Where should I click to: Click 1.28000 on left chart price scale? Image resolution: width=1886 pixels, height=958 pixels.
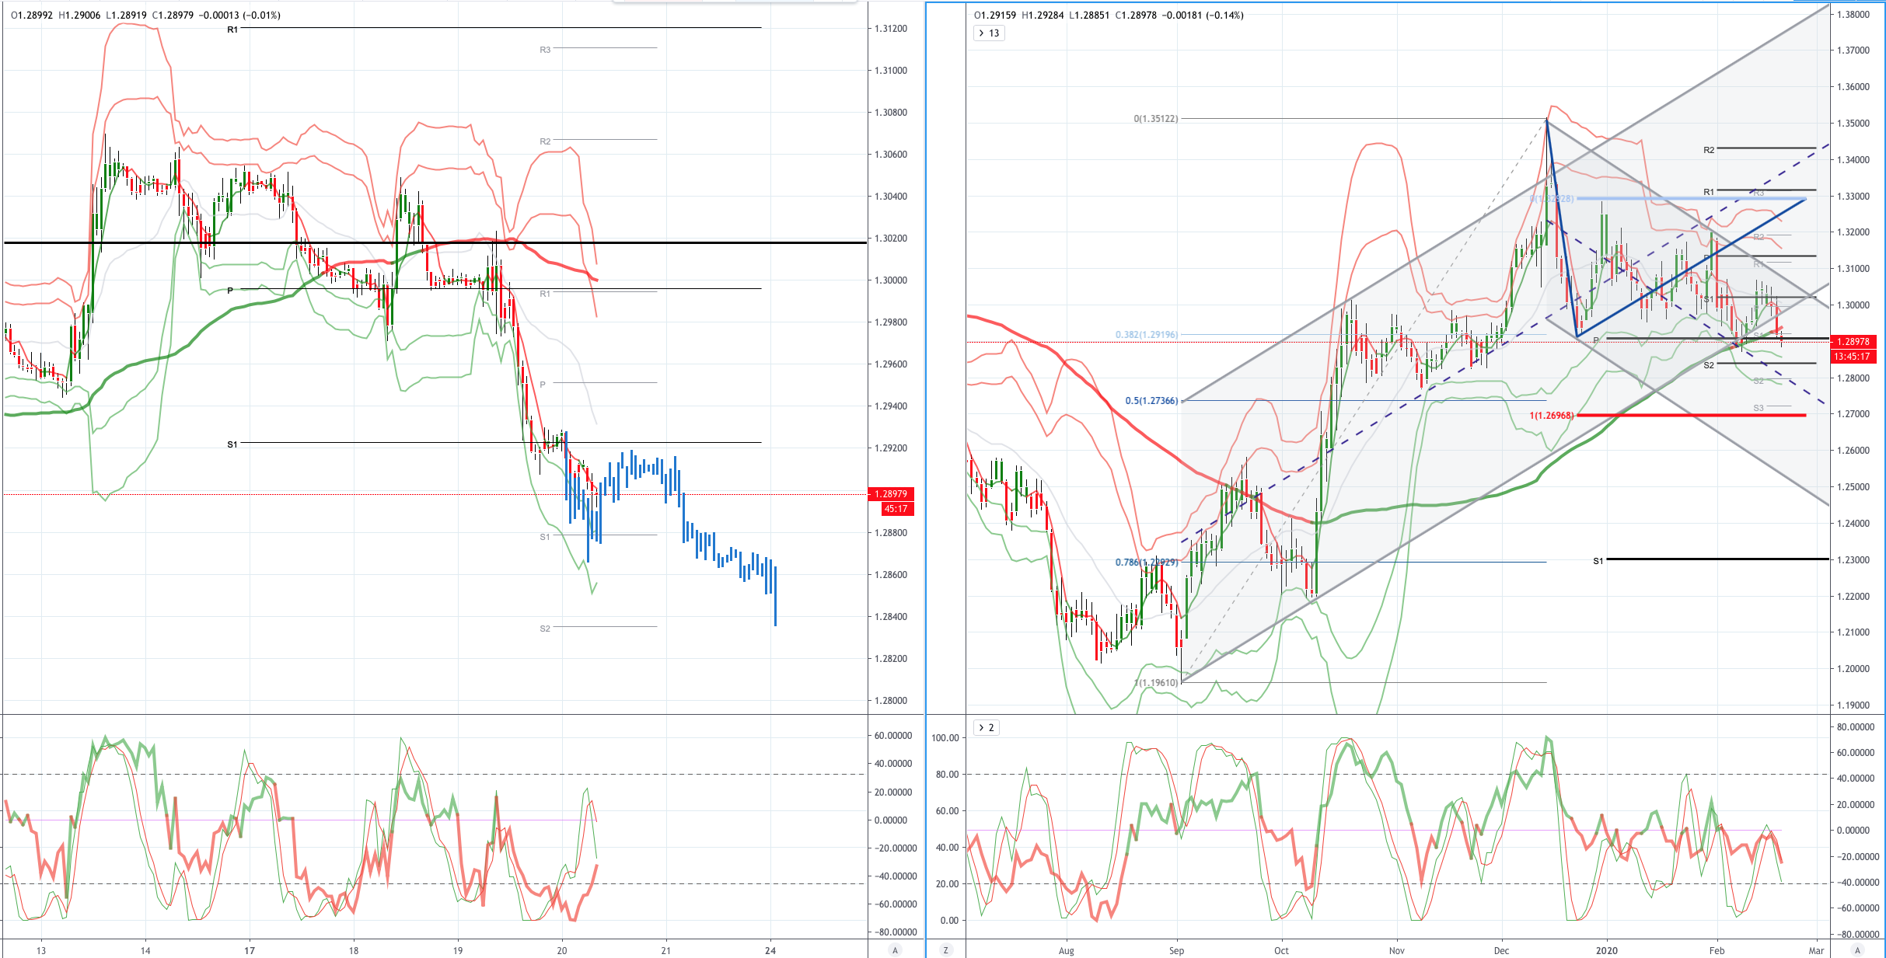[x=891, y=701]
